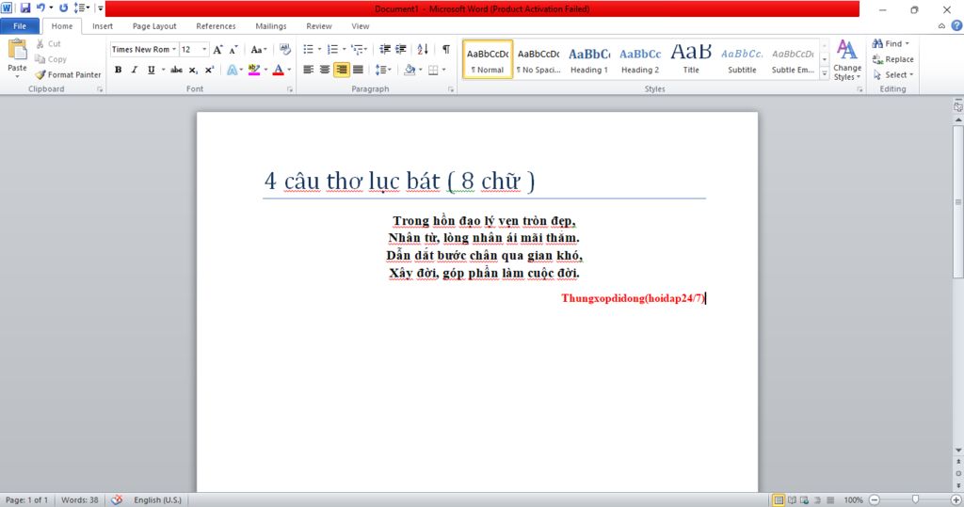Click the Word Help question mark icon
Screen dimensions: 964x507
tap(956, 25)
